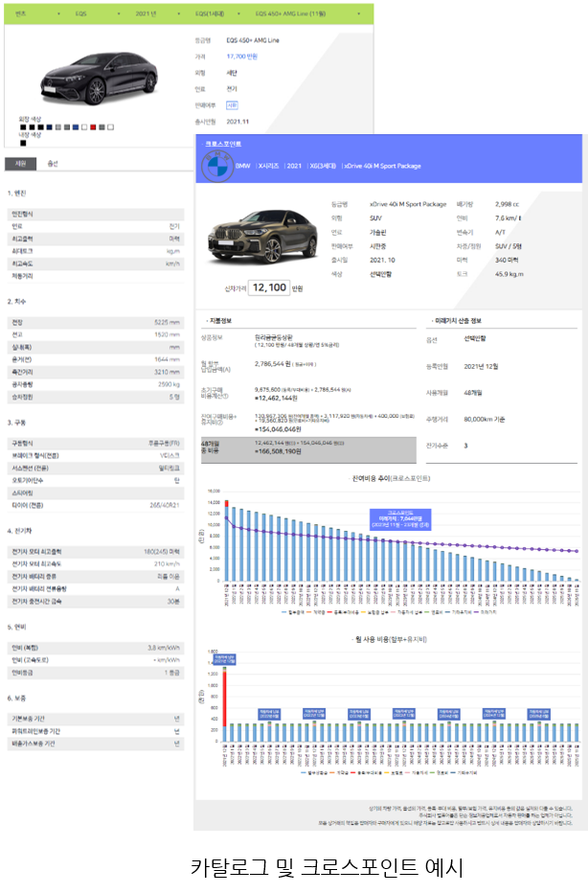Image resolution: width=588 pixels, height=893 pixels.
Task: Click the 17,700 만원 price link
Action: click(244, 57)
